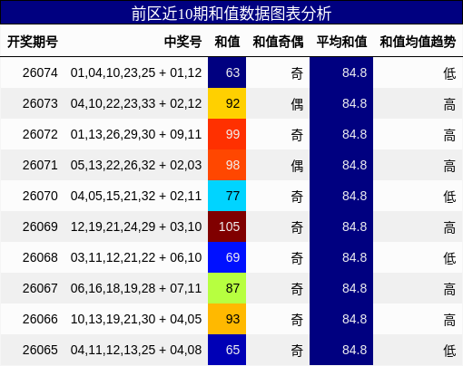The width and height of the screenshot is (463, 366).
Task: Select issue number 26071
Action: [40, 165]
